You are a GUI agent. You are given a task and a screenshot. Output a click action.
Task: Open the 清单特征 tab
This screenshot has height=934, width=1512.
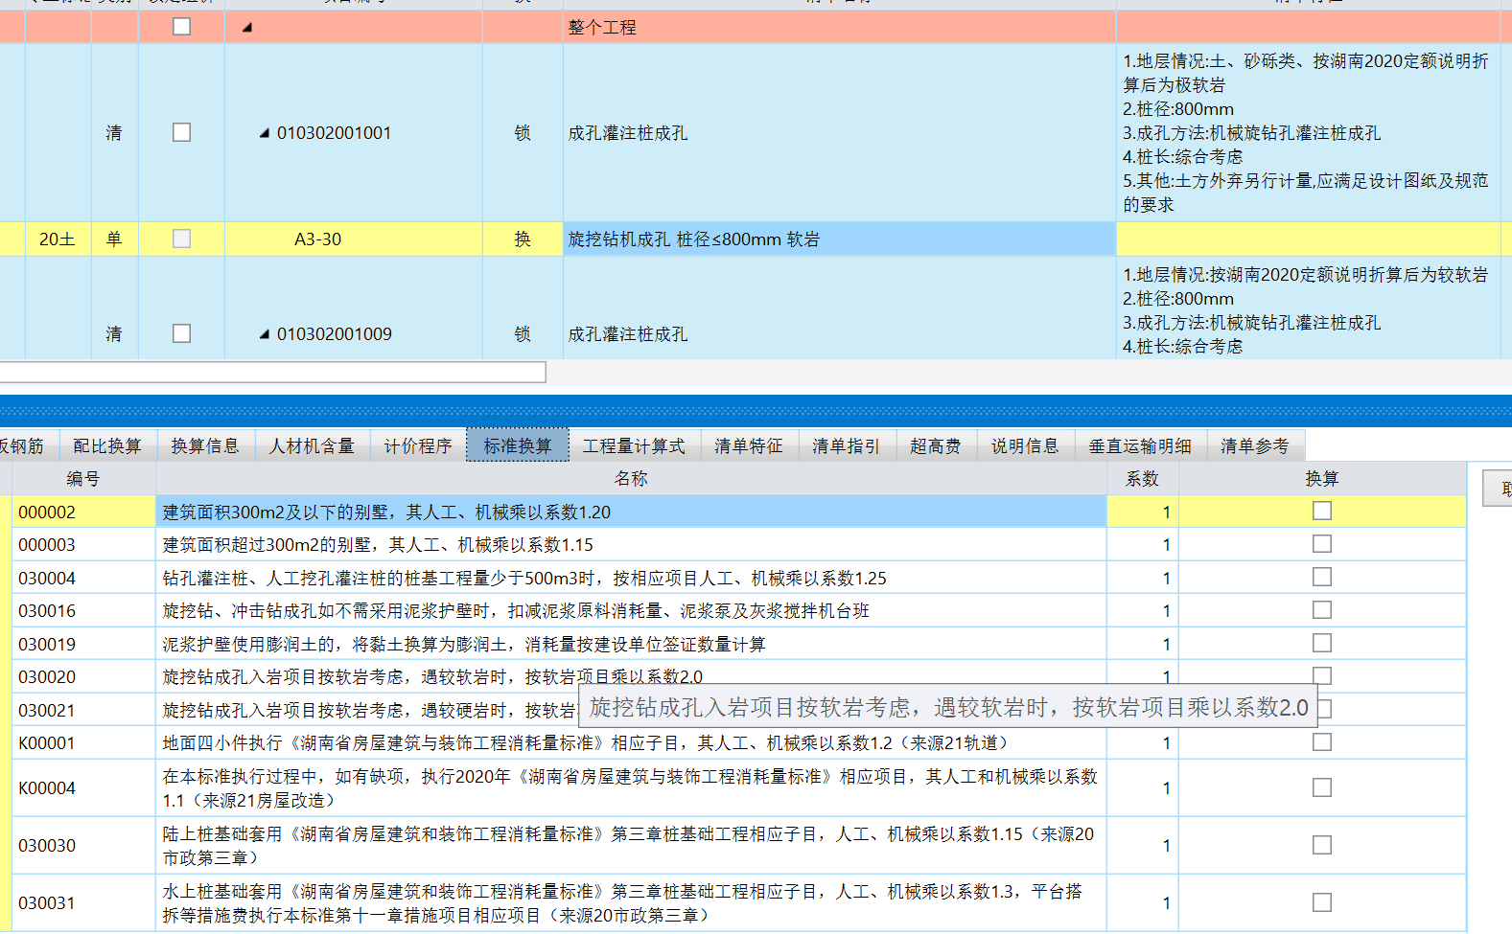pyautogui.click(x=749, y=445)
